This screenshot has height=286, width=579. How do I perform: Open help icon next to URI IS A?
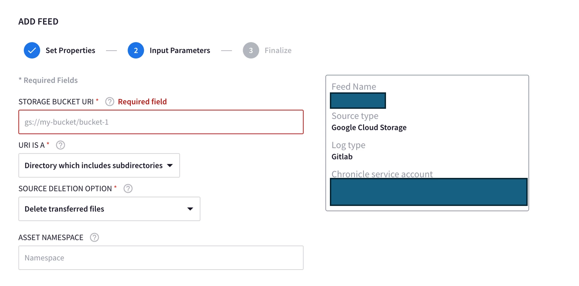[x=60, y=145]
